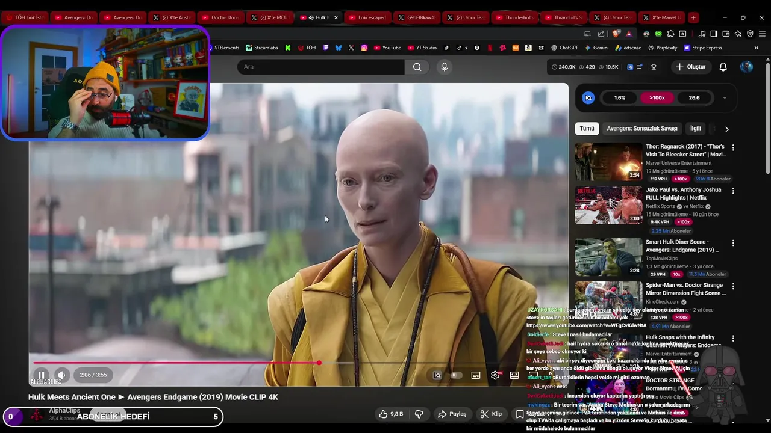The height and width of the screenshot is (433, 771).
Task: Open options menu for Spider-Man vs. Doctor Strange
Action: (733, 286)
